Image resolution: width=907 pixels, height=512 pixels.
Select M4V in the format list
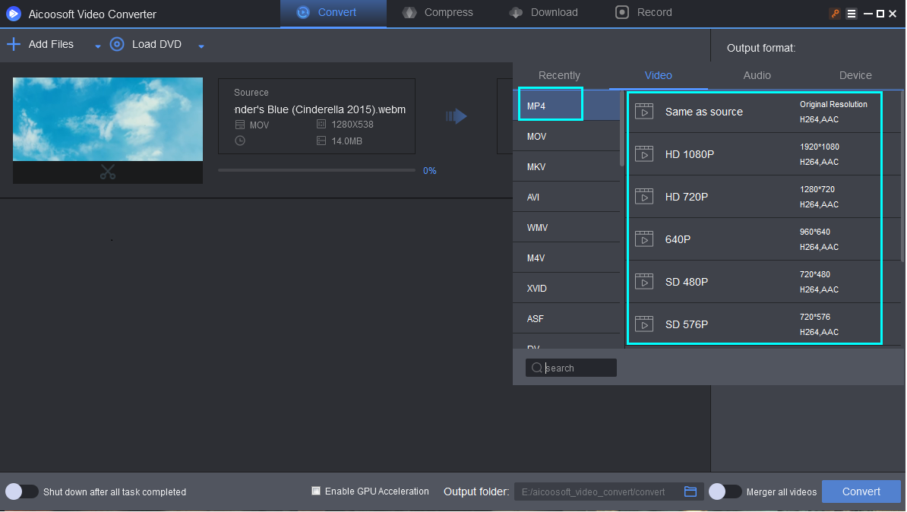[566, 258]
